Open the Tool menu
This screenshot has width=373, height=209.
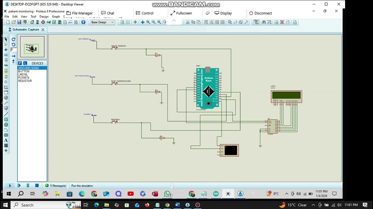click(x=34, y=17)
